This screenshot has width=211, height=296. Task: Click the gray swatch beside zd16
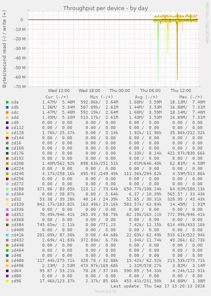[x=7, y=143]
